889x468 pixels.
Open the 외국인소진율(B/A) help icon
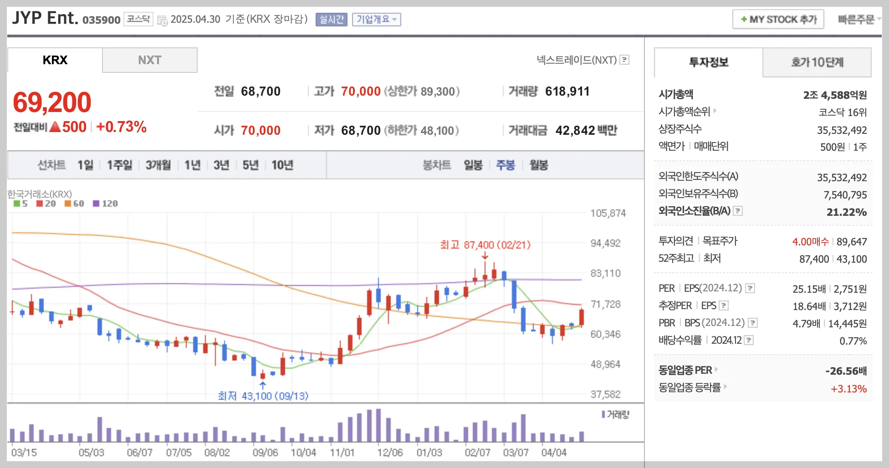pos(738,211)
